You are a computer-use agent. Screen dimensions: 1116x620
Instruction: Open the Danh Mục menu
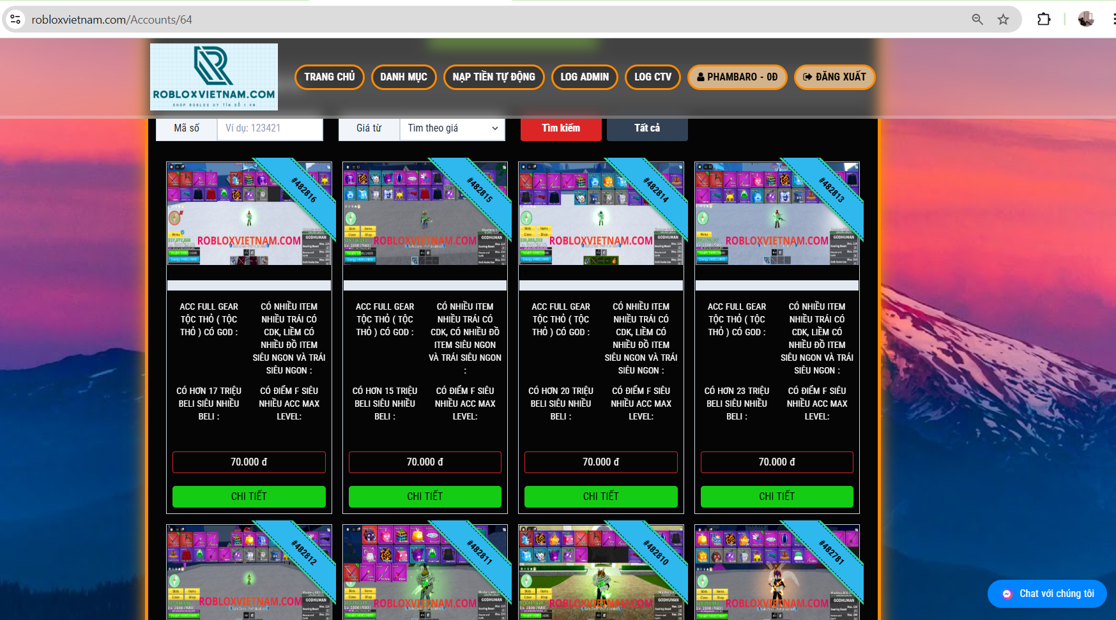pos(404,77)
